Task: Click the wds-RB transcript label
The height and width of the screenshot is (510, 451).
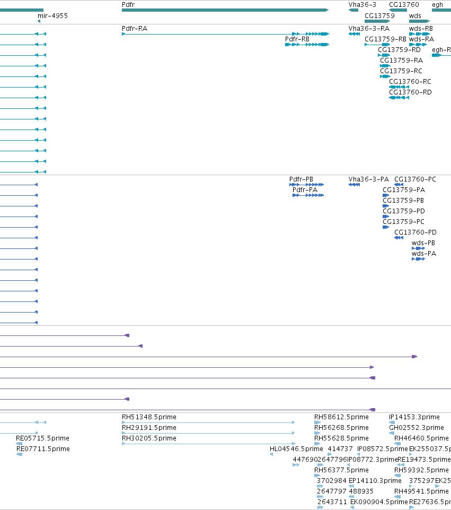Action: pos(421,28)
